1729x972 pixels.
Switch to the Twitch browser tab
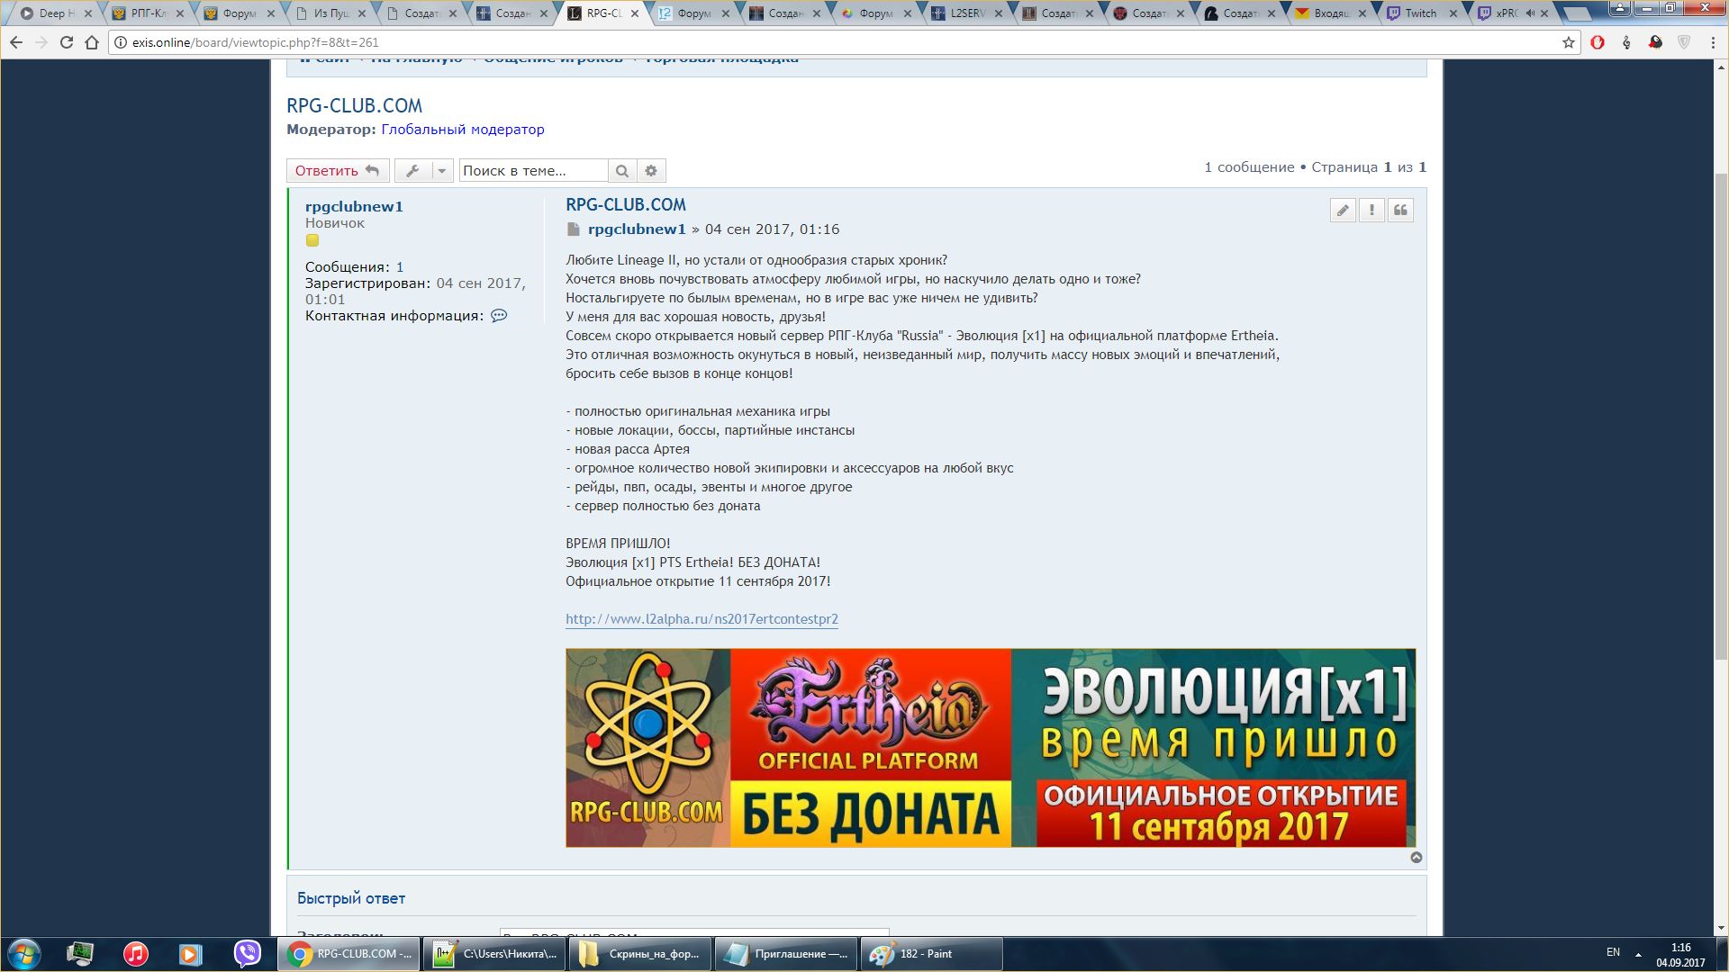(x=1421, y=13)
